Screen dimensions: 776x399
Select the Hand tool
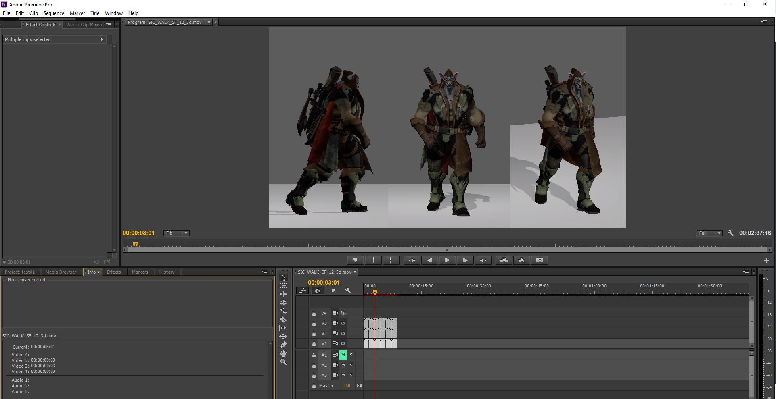(x=283, y=353)
